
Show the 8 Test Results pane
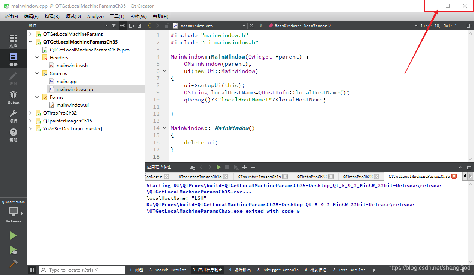point(349,270)
